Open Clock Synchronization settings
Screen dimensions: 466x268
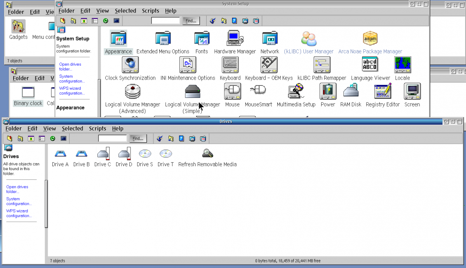click(130, 65)
